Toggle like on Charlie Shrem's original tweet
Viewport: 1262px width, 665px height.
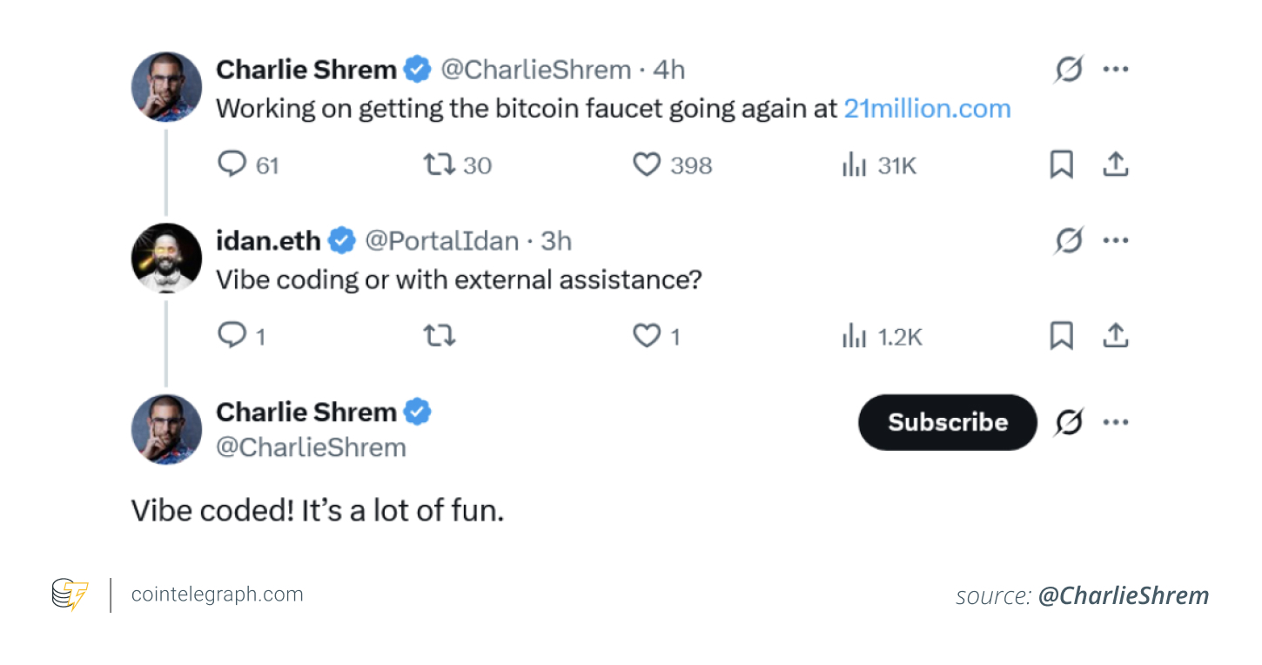coord(648,165)
